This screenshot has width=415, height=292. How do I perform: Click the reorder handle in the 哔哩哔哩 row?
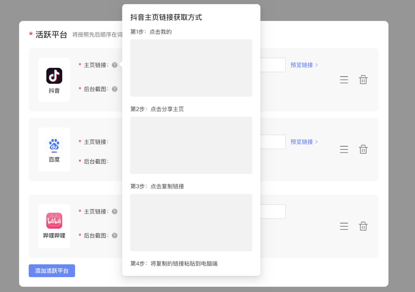pyautogui.click(x=344, y=226)
